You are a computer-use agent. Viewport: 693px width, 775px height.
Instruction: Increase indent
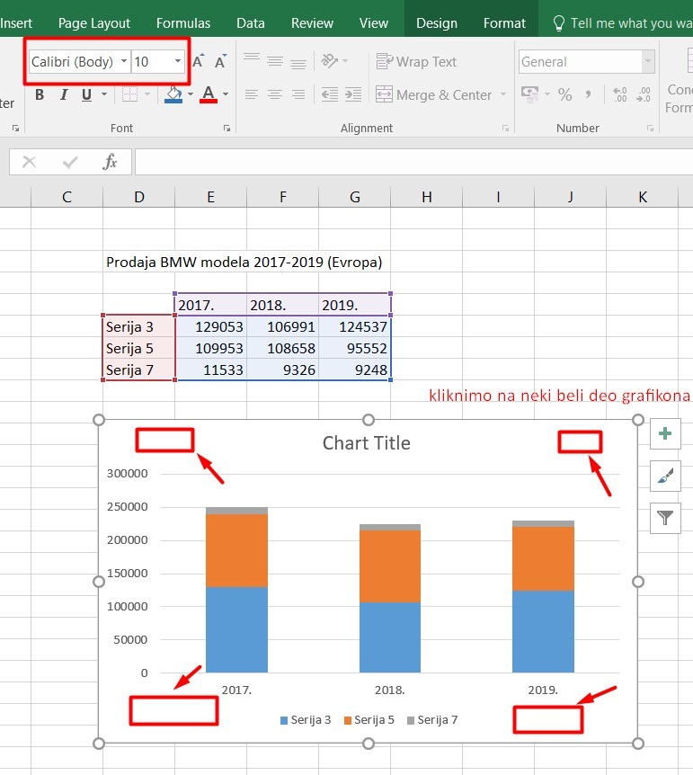click(x=353, y=94)
